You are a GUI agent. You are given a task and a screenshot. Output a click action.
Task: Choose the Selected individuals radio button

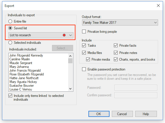tap(10, 43)
